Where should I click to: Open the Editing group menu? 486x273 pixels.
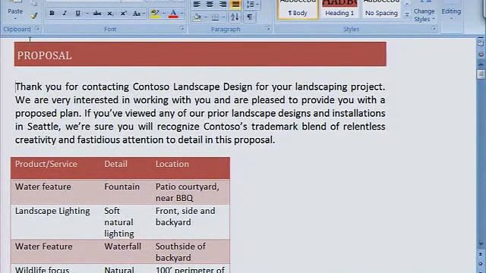click(451, 12)
